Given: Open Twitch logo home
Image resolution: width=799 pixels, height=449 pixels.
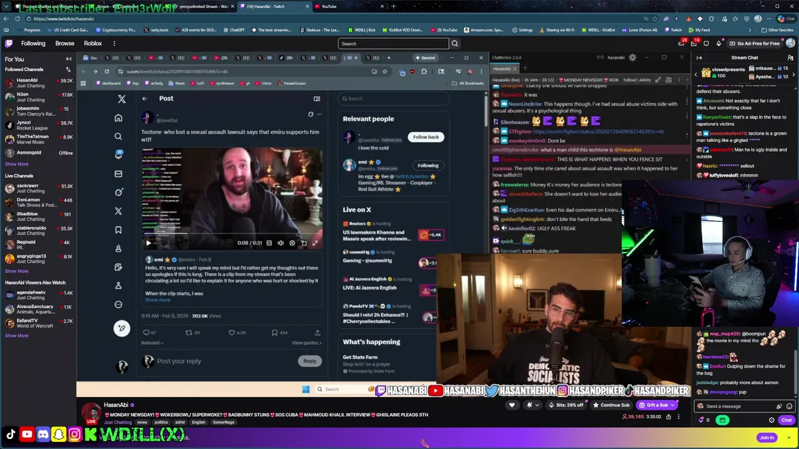Looking at the screenshot, I should tap(9, 43).
